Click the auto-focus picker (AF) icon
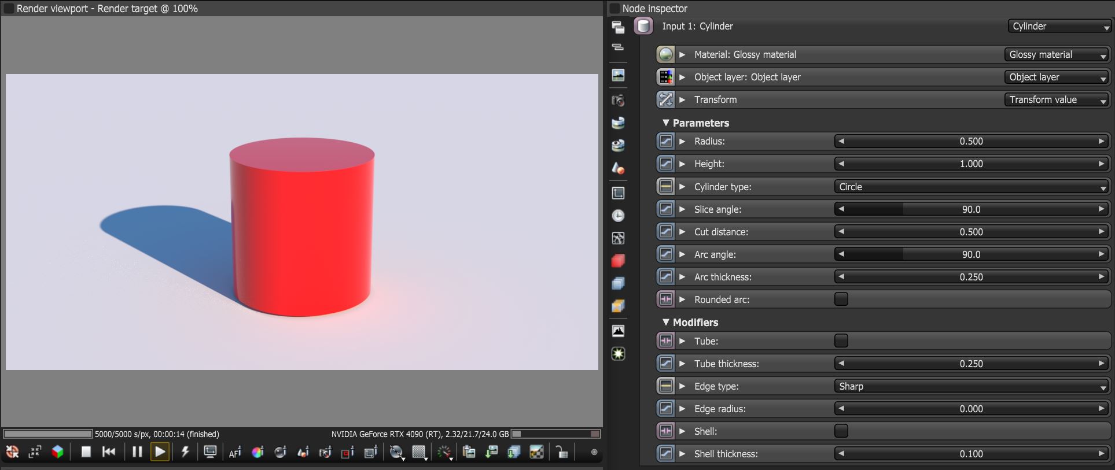1115x470 pixels. point(235,453)
